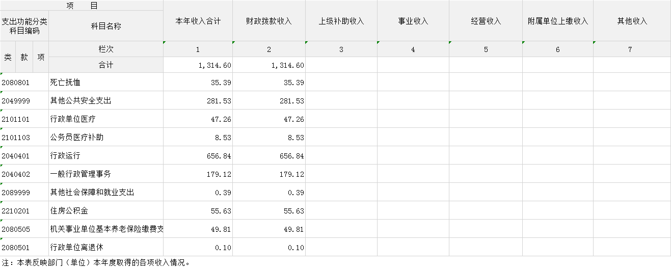Click the 上级补助收入 column header

point(341,21)
